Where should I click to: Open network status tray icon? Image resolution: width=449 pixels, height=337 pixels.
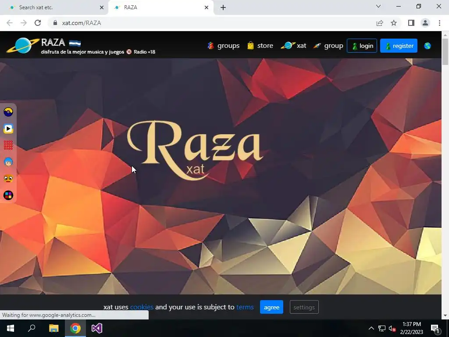[x=382, y=328]
